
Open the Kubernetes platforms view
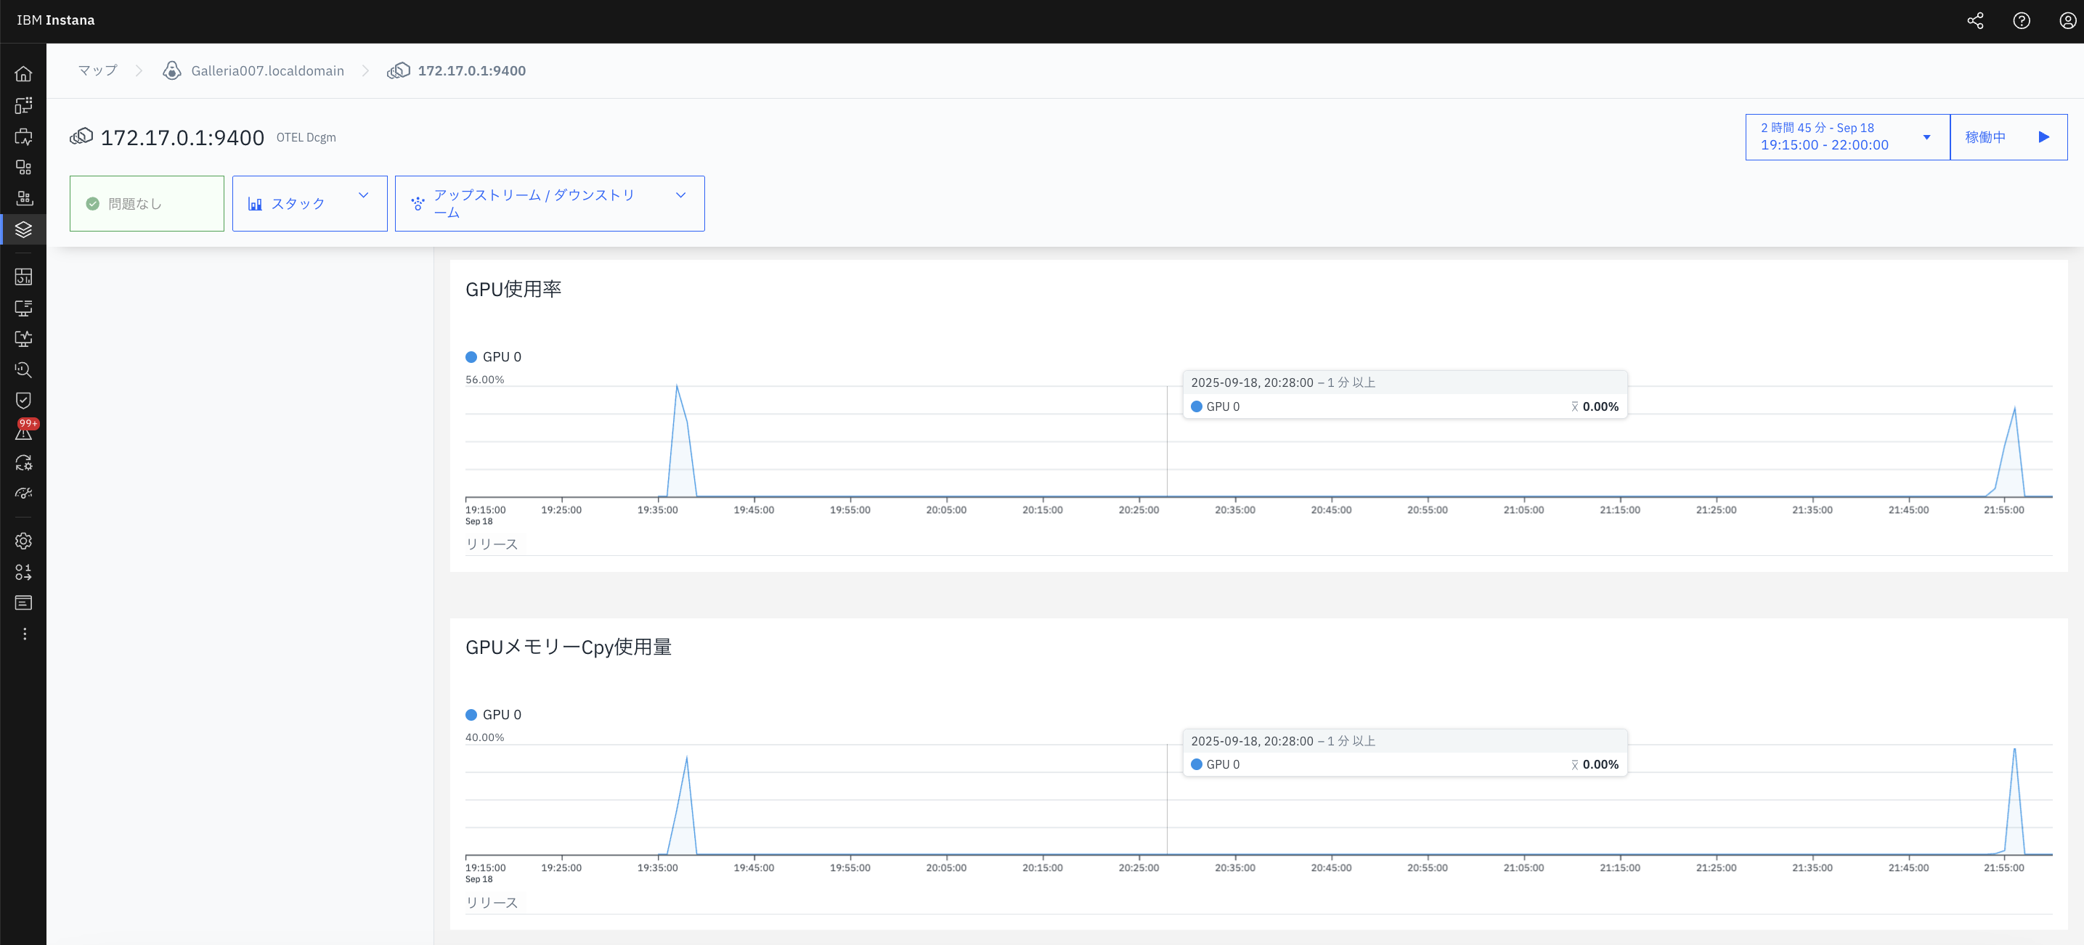tap(23, 166)
